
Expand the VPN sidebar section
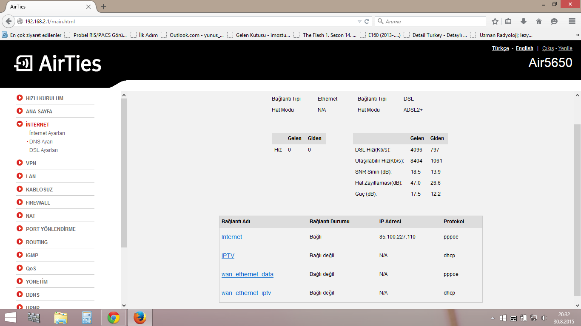pyautogui.click(x=31, y=163)
